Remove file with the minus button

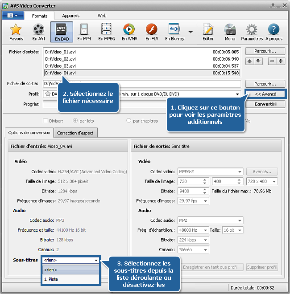pos(272,61)
